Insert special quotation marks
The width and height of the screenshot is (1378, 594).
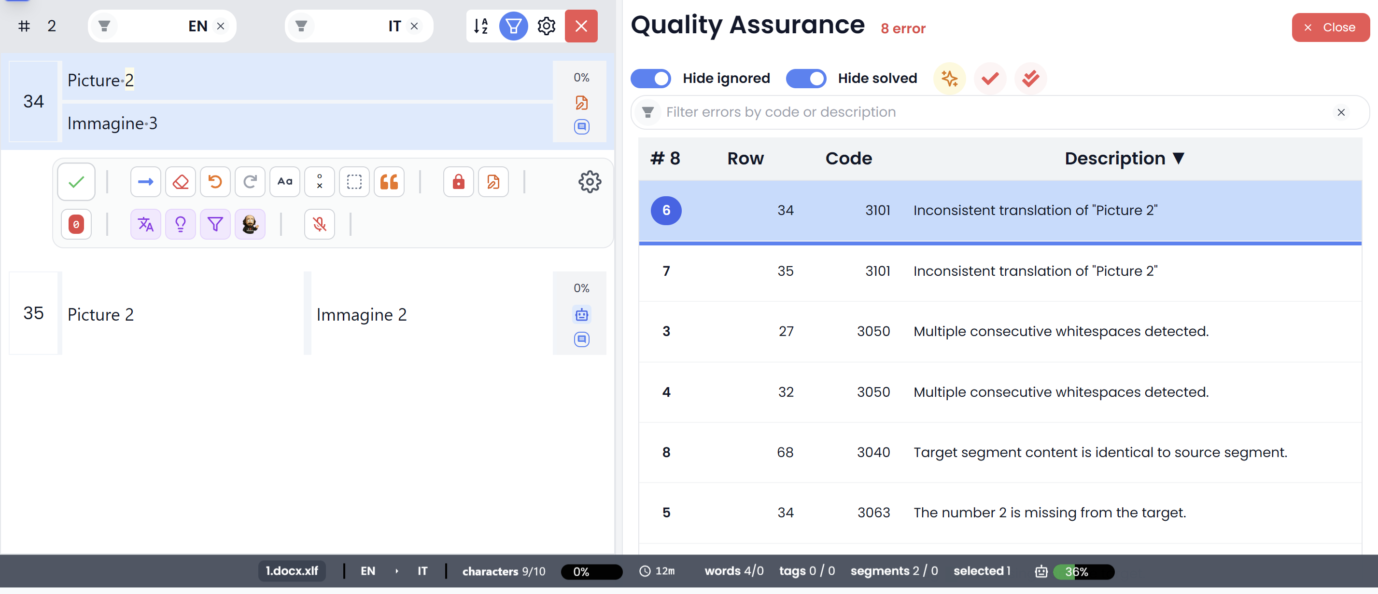coord(389,182)
